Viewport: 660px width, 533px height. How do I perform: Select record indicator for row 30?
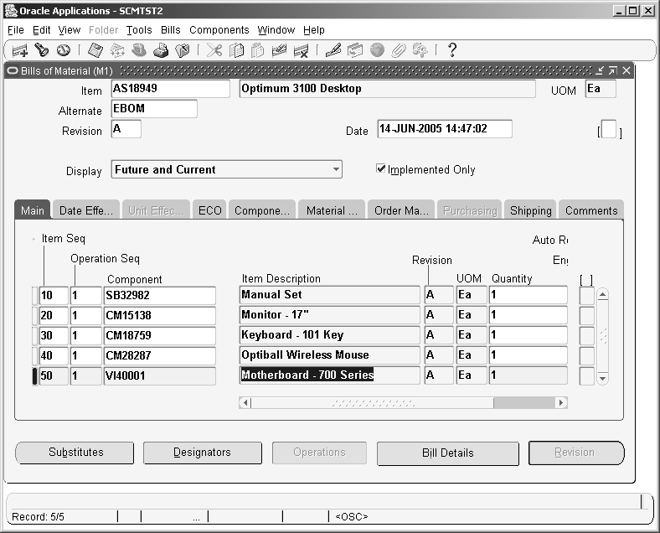click(x=35, y=335)
